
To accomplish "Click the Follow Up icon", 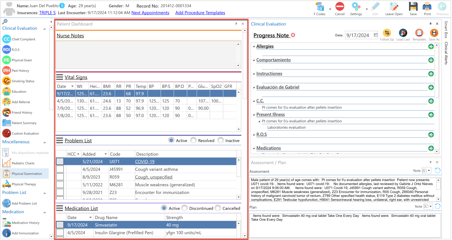I will pos(387,33).
